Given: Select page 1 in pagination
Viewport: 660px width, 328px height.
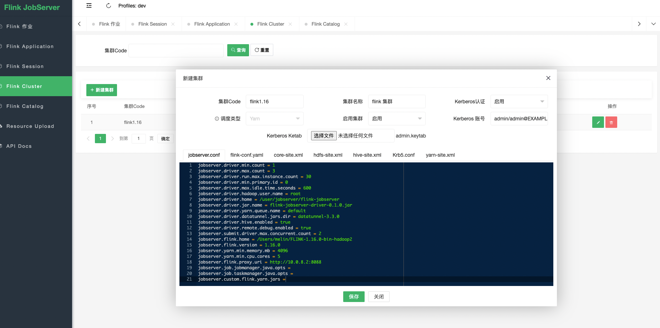Looking at the screenshot, I should click(100, 139).
